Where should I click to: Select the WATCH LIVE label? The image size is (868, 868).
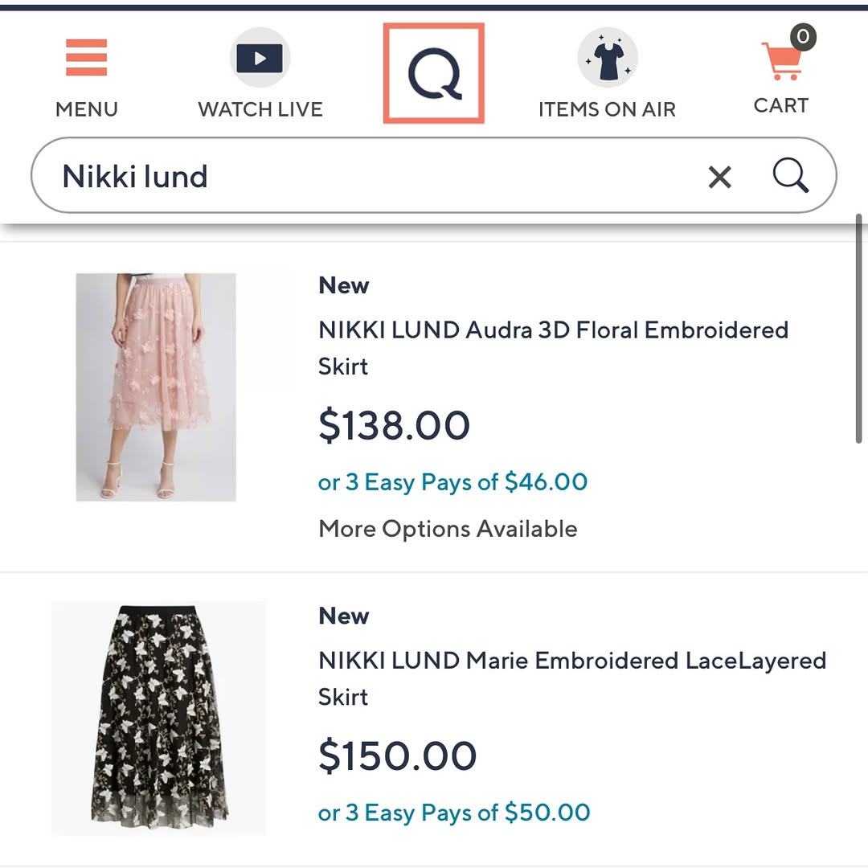point(260,109)
